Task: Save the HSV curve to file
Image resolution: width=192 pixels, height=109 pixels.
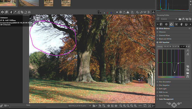Action: pos(188,76)
